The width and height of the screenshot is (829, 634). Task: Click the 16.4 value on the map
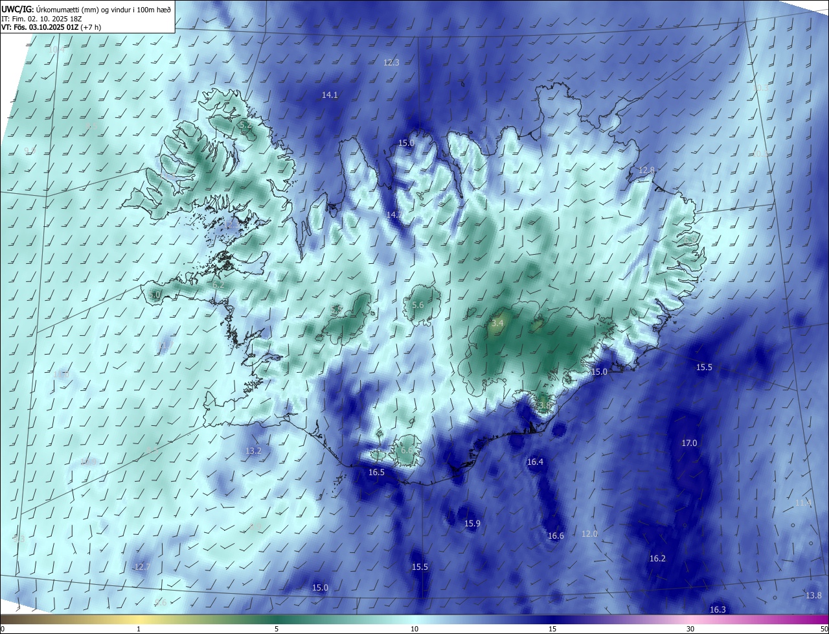(535, 462)
